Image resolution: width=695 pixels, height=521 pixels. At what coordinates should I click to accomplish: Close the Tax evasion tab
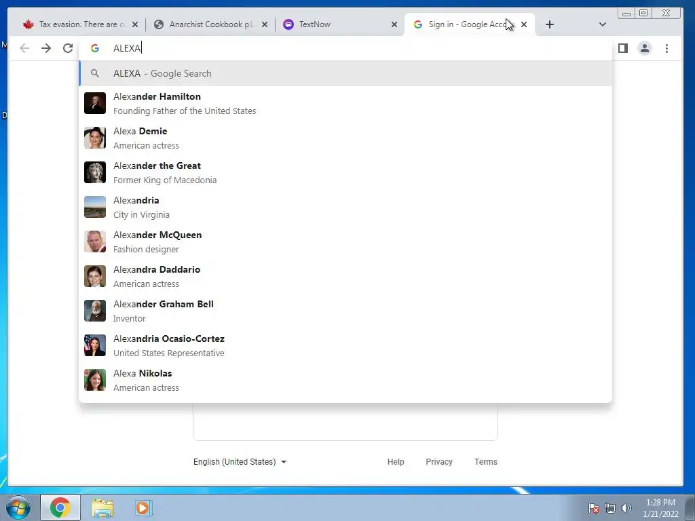tap(135, 24)
